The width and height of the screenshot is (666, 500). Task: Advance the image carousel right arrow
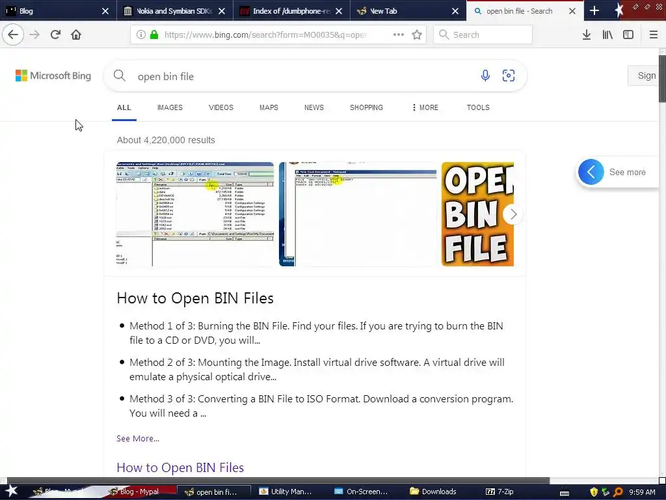pyautogui.click(x=513, y=214)
